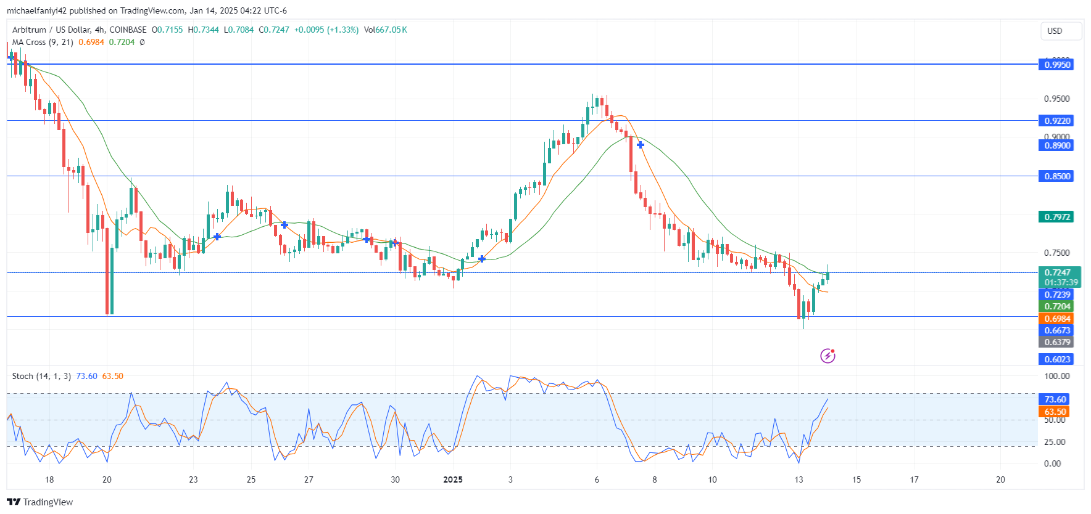Select the Arbitrum / US Dollar symbol title
The height and width of the screenshot is (514, 1091).
[80, 30]
